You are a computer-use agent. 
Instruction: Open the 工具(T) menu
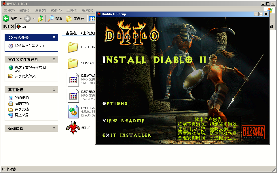72,10
